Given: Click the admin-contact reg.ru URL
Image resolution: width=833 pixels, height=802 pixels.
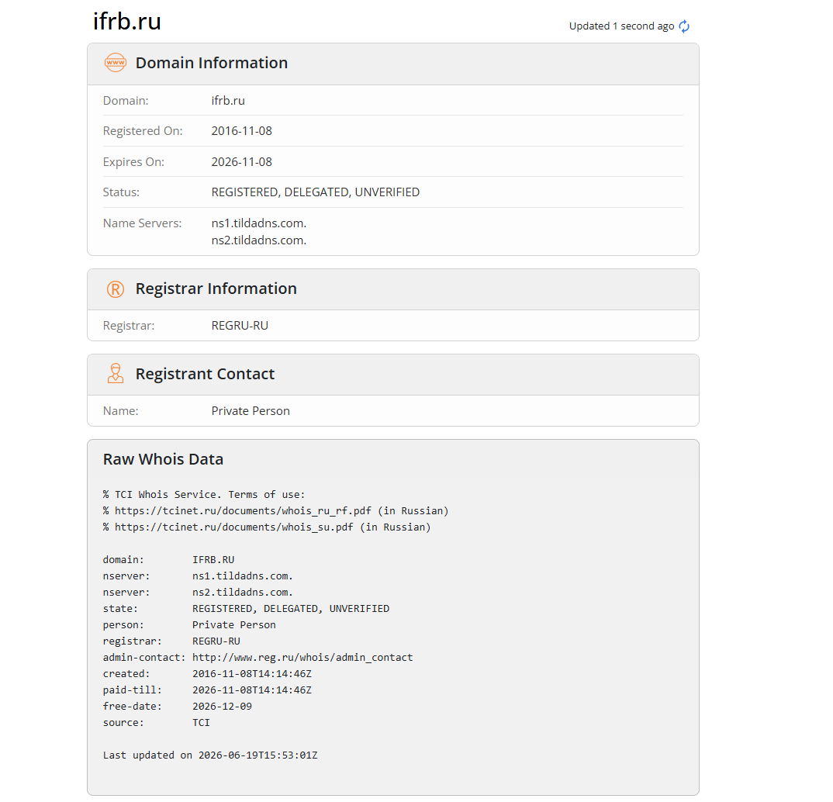Looking at the screenshot, I should [x=302, y=658].
